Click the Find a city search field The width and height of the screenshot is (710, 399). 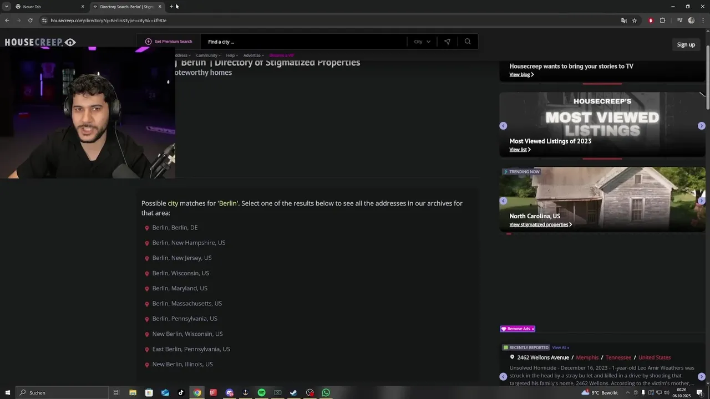(x=305, y=42)
